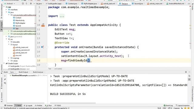194x109 pixels.
Task: Switch to AndroidManifest.xml editor tab
Action: (176, 4)
